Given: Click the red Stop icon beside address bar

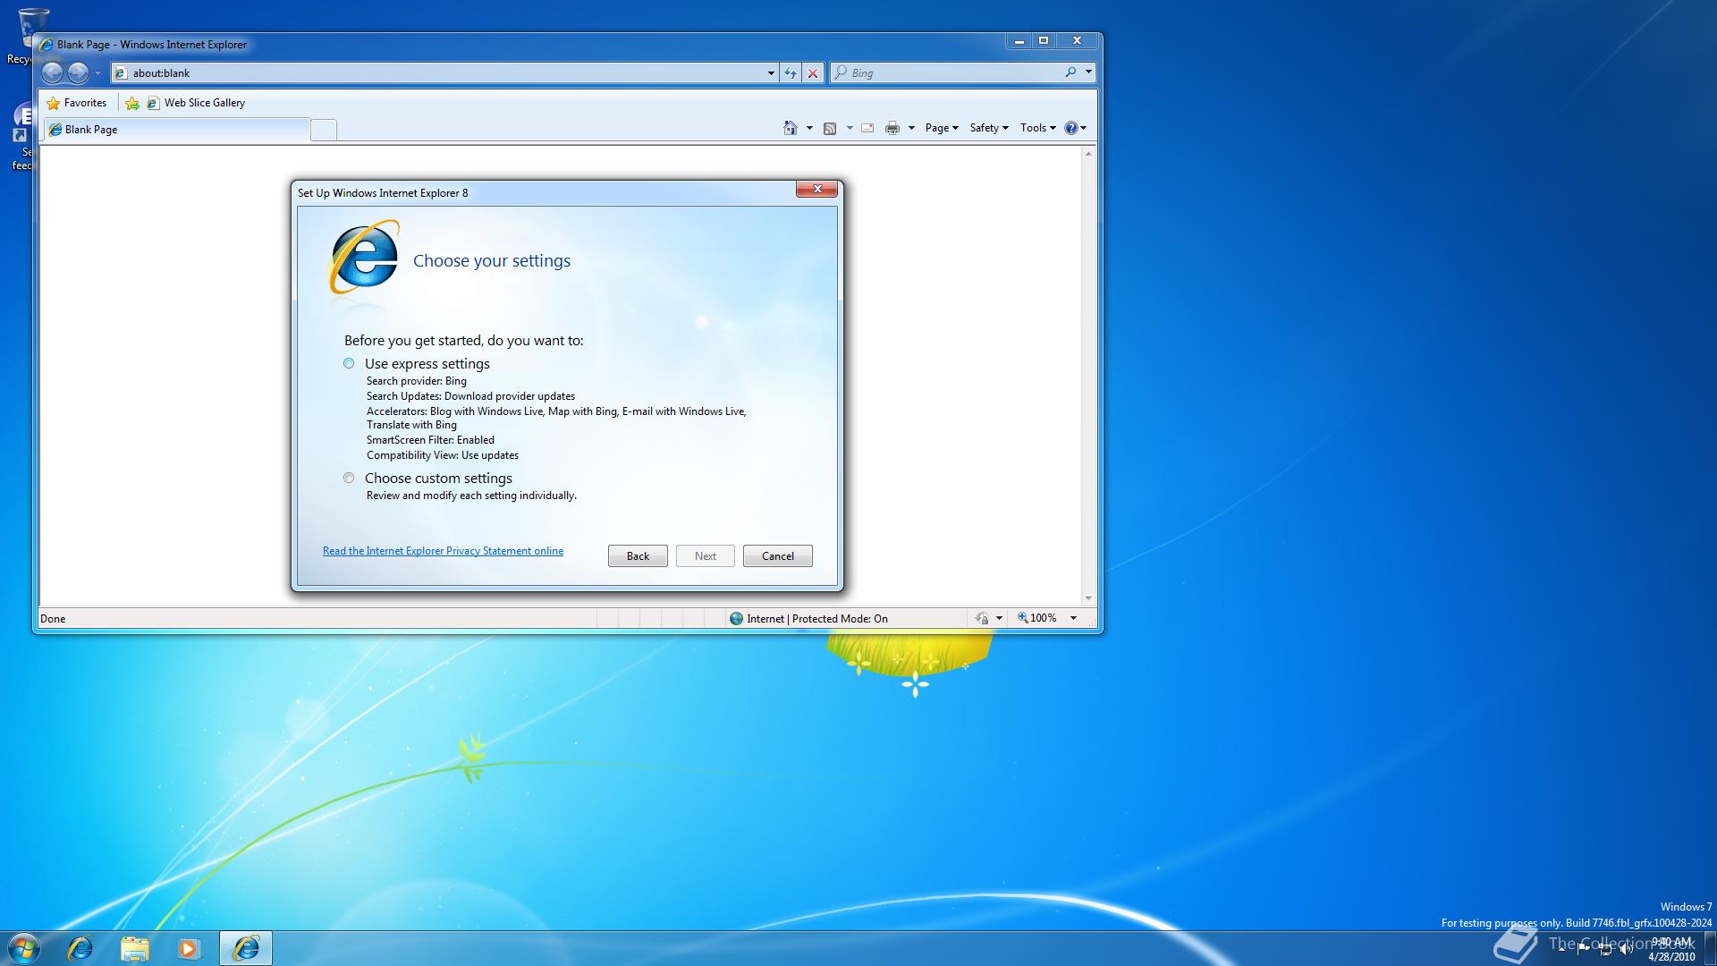Looking at the screenshot, I should pyautogui.click(x=813, y=73).
